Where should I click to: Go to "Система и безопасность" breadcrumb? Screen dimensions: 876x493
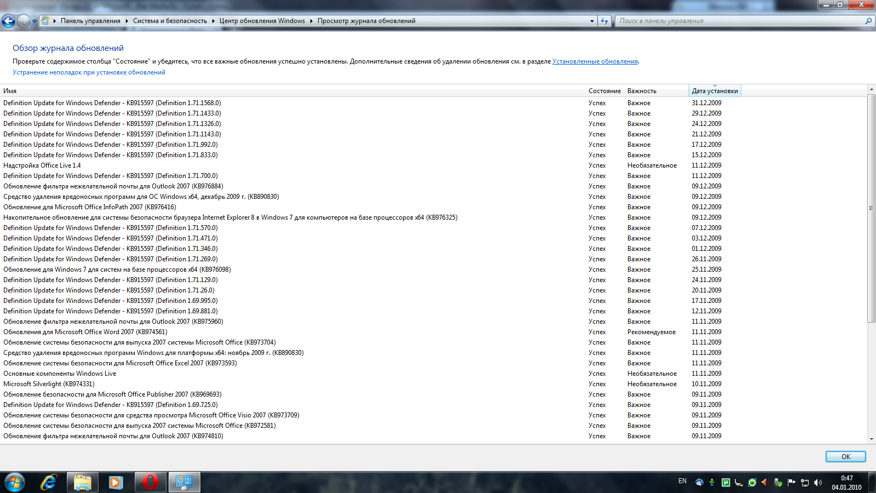tap(170, 21)
